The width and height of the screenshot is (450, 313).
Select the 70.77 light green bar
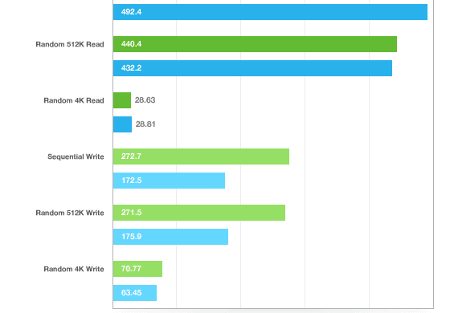coord(137,269)
